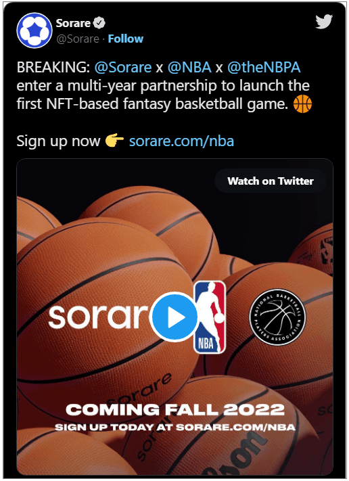Play the video with the blue play button

[174, 317]
